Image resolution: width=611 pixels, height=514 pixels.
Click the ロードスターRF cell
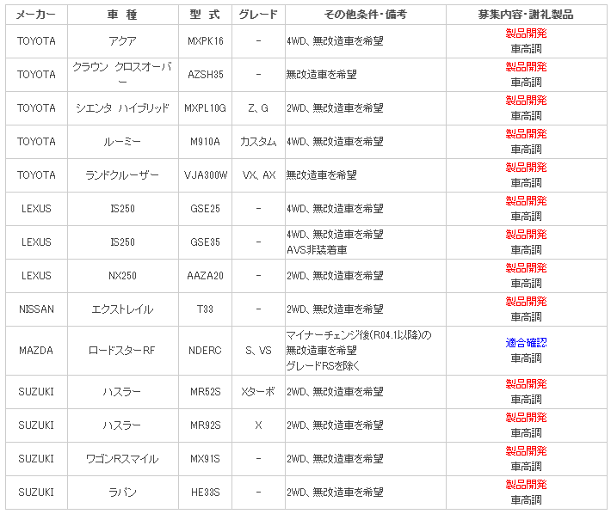[x=123, y=351]
